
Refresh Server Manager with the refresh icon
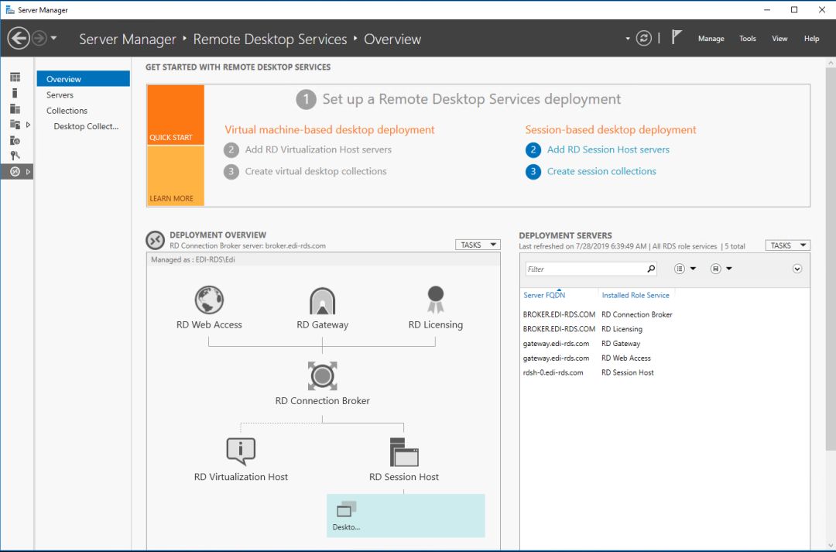tap(643, 39)
